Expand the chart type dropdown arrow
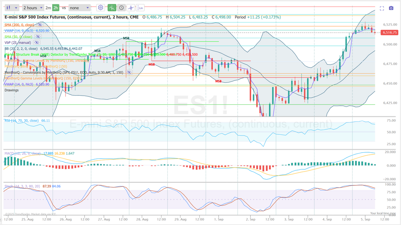The height and width of the screenshot is (225, 401). click(x=17, y=8)
